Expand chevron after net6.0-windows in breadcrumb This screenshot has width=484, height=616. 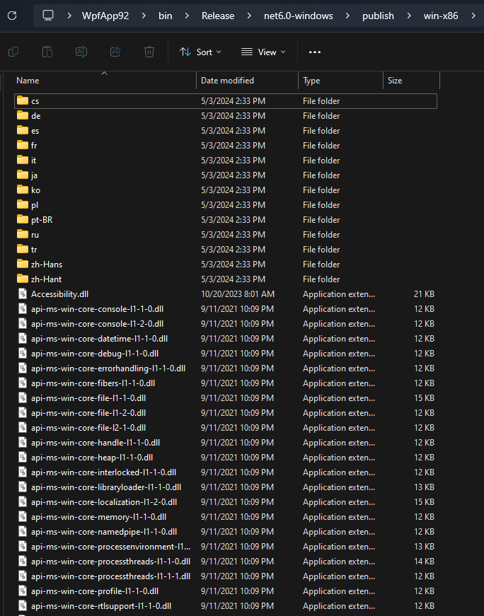[x=347, y=16]
